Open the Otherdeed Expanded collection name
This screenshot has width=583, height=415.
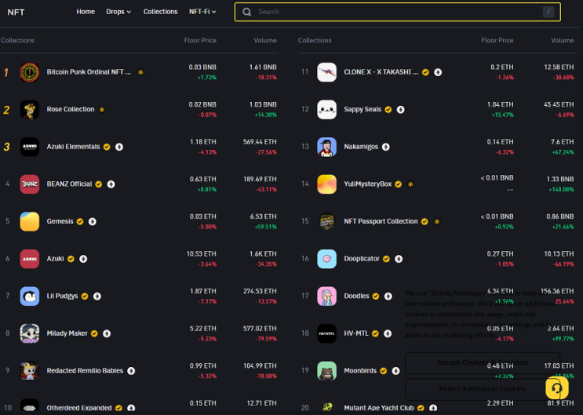pyautogui.click(x=79, y=408)
